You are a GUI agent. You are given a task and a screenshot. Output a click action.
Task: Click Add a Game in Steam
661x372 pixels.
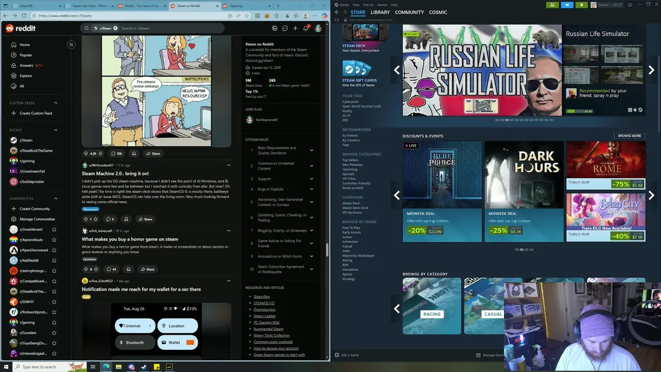[347, 355]
